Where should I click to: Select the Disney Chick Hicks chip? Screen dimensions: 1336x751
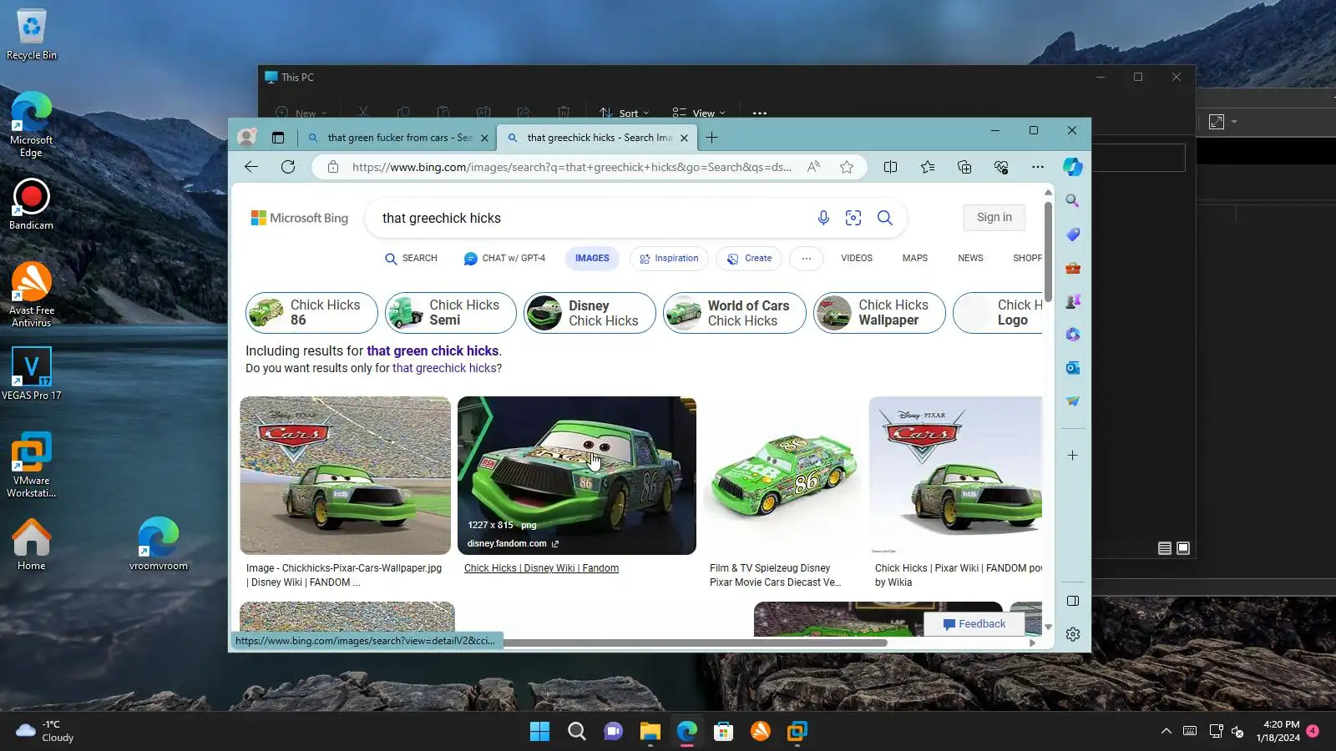coord(590,313)
